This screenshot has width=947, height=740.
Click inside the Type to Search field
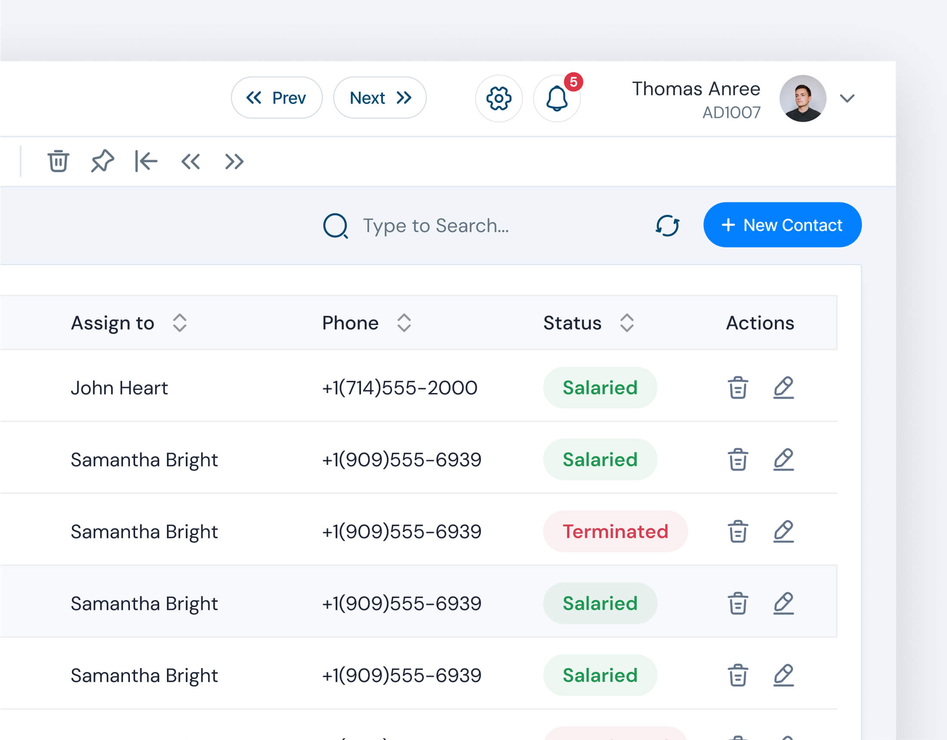[436, 226]
